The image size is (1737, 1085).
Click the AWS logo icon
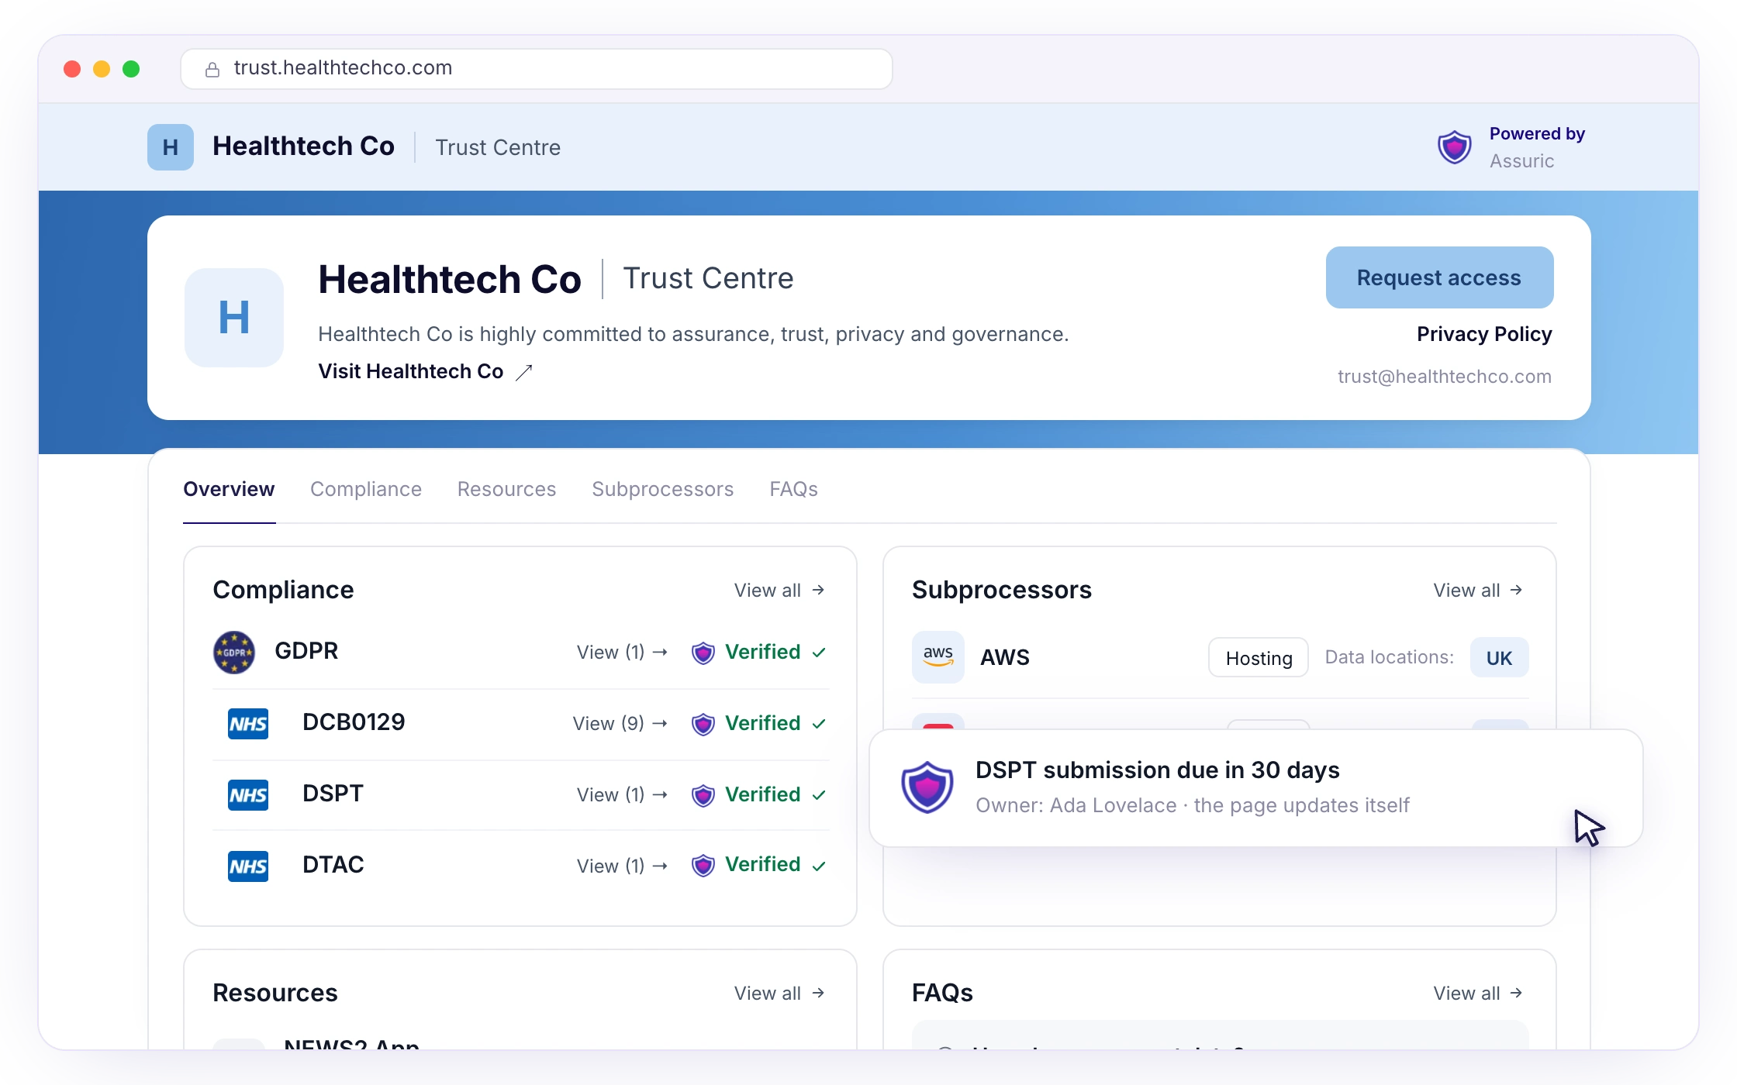pos(938,657)
